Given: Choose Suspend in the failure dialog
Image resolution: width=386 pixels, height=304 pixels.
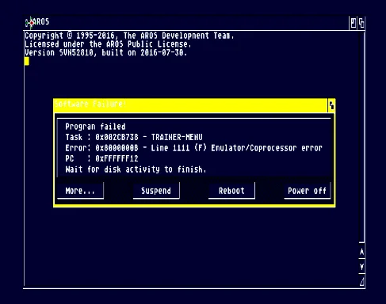Looking at the screenshot, I should point(156,191).
